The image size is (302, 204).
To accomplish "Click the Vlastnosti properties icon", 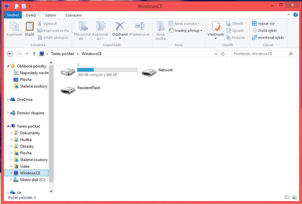I will (x=216, y=26).
